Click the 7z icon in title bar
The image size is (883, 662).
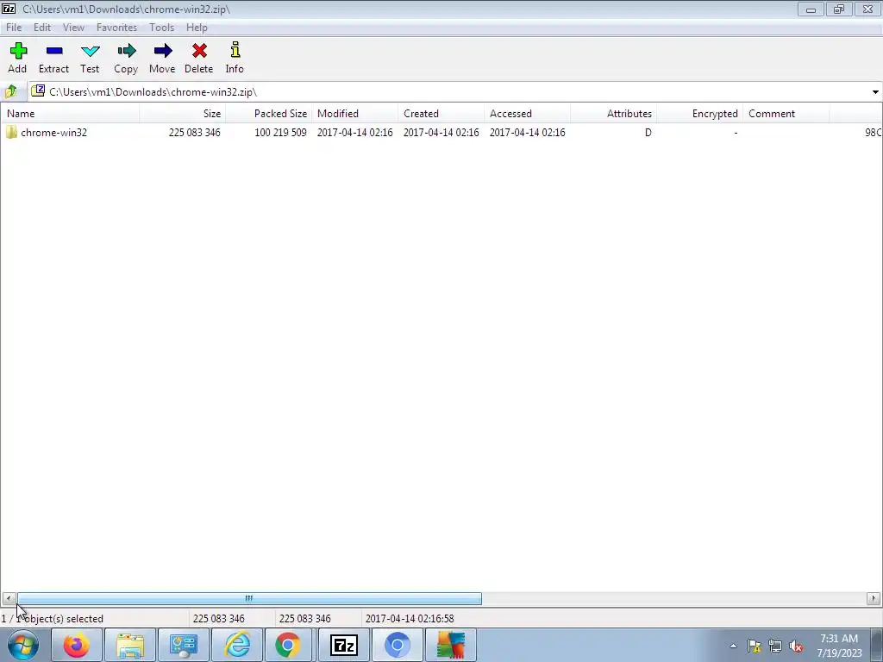pos(9,9)
